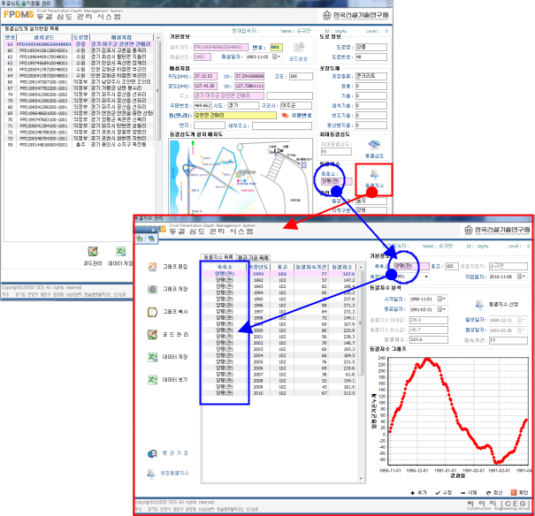Click the 그래프 저장 (graph save) icon
Viewport: 535px width, 516px height.
point(152,289)
